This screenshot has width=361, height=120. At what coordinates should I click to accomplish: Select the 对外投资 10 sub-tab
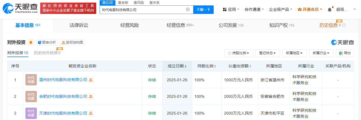click(x=18, y=53)
